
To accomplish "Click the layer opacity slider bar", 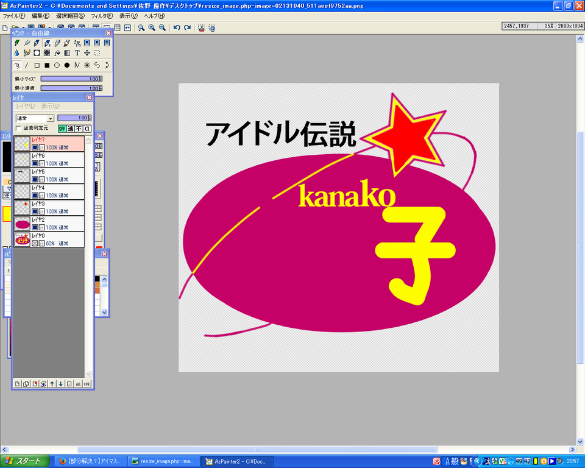I will click(73, 118).
